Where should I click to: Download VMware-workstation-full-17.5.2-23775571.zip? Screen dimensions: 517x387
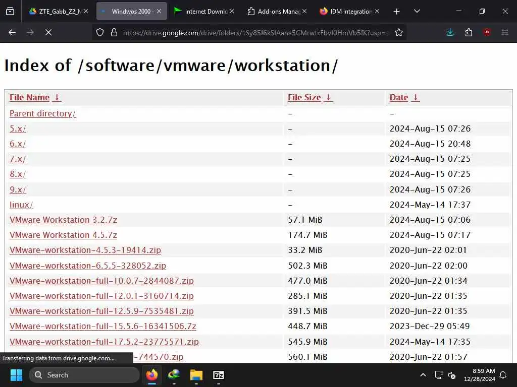[104, 342]
